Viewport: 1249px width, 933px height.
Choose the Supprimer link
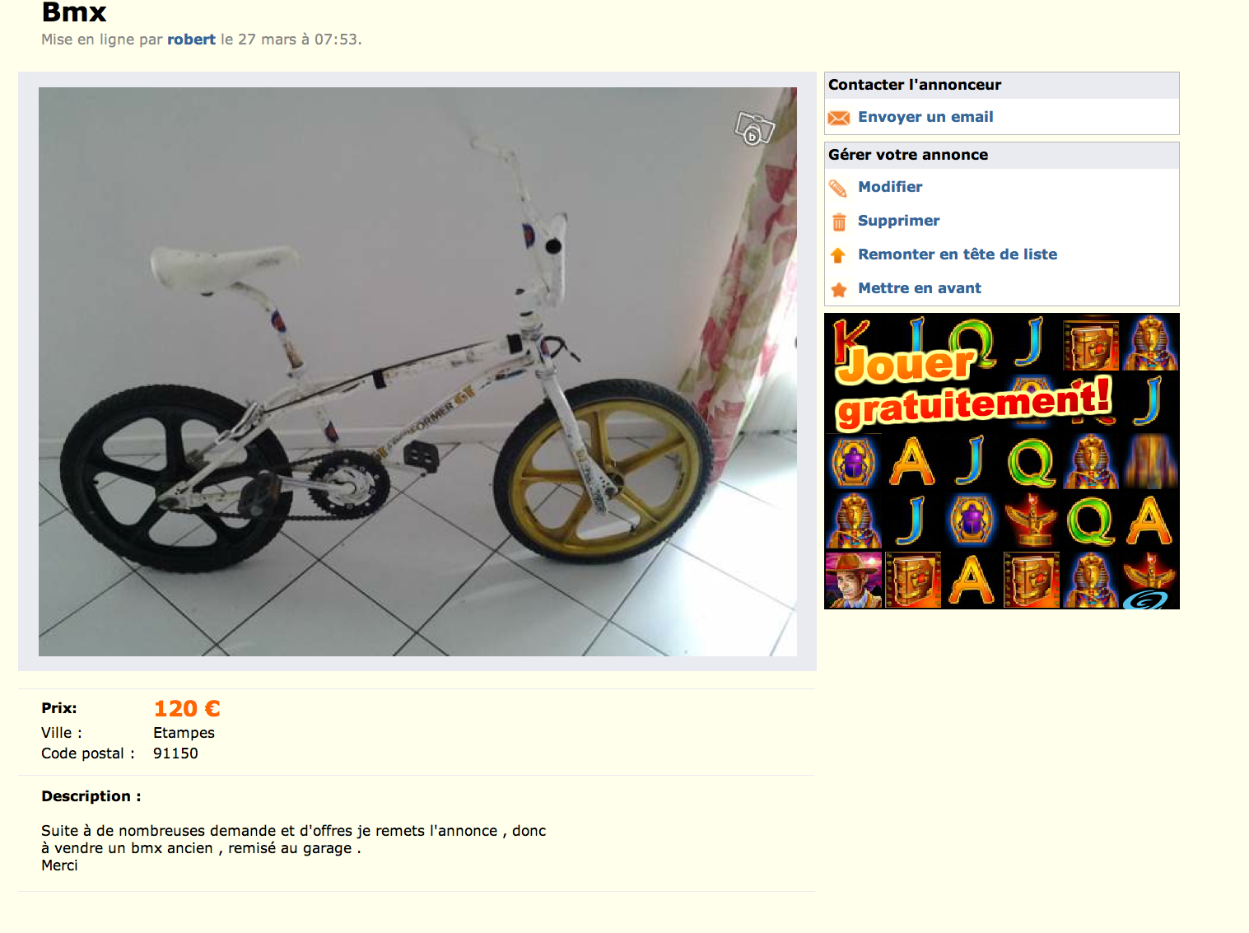tap(898, 221)
